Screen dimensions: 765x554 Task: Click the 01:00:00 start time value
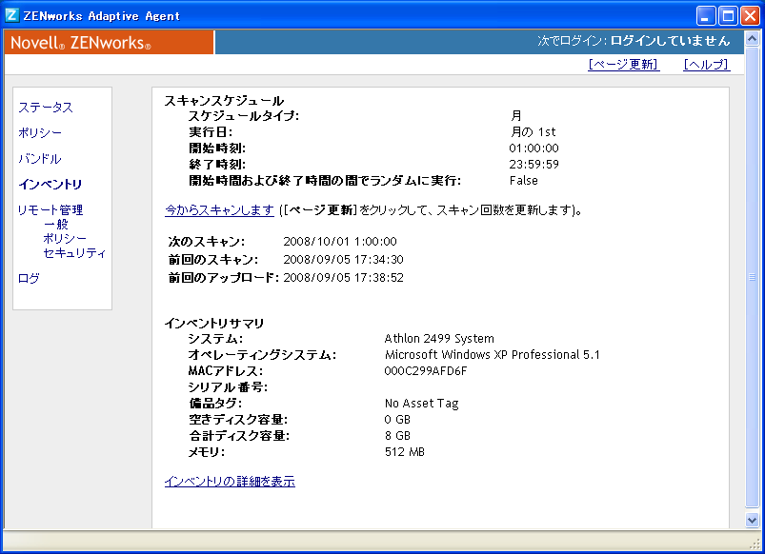pos(533,148)
